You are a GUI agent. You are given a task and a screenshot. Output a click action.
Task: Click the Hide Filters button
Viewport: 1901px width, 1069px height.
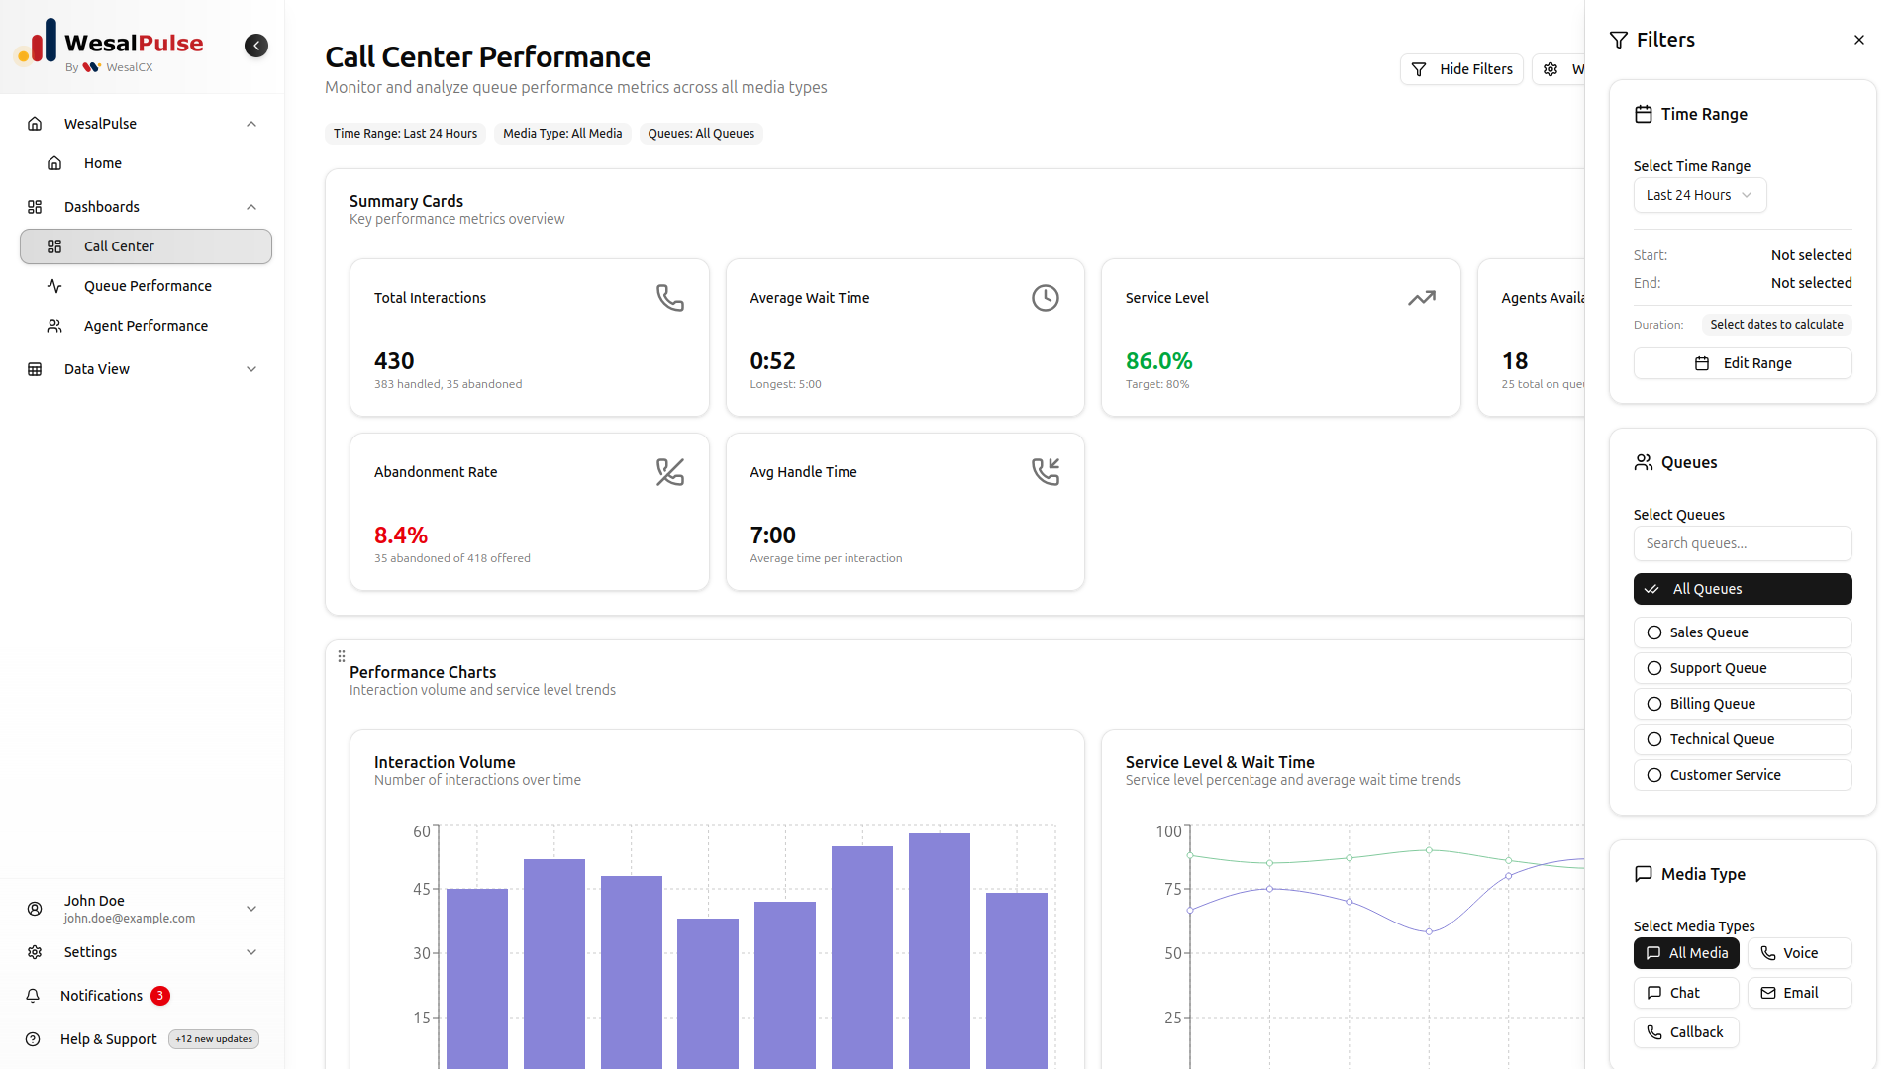tap(1461, 69)
